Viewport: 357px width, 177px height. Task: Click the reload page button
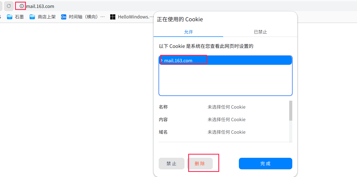(x=9, y=6)
